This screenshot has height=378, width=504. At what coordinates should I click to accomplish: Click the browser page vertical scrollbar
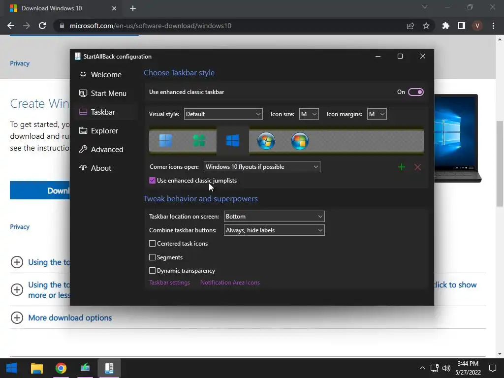[x=500, y=164]
